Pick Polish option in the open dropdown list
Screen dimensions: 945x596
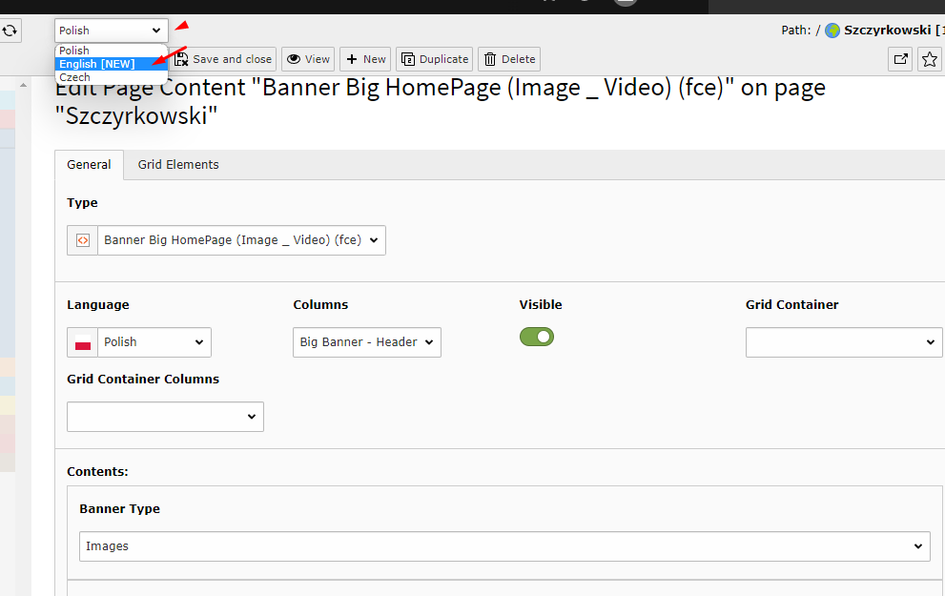(x=74, y=51)
